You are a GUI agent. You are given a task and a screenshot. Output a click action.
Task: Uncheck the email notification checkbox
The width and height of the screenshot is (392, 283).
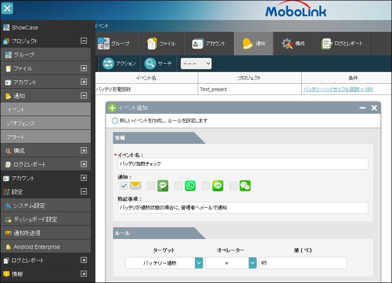pos(124,186)
